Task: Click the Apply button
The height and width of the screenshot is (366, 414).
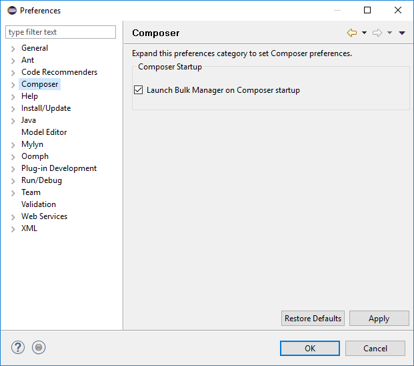Action: tap(379, 318)
